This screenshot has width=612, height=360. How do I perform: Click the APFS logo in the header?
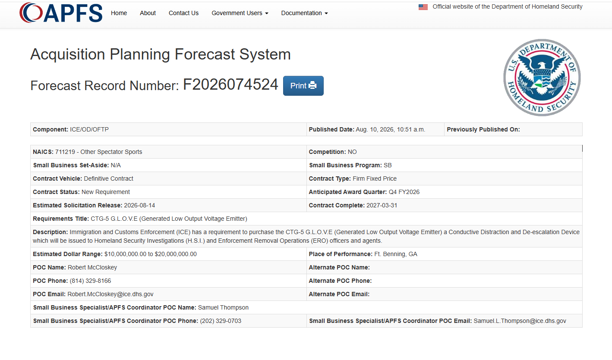[61, 13]
